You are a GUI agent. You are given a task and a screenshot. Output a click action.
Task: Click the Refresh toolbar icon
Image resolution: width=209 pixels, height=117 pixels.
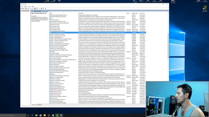coord(30,8)
